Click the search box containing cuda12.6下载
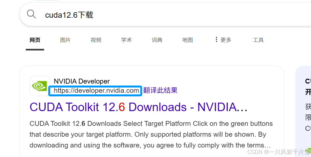 [165, 14]
